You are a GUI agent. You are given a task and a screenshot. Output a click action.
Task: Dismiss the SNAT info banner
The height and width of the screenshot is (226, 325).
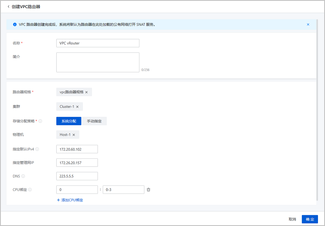point(308,24)
